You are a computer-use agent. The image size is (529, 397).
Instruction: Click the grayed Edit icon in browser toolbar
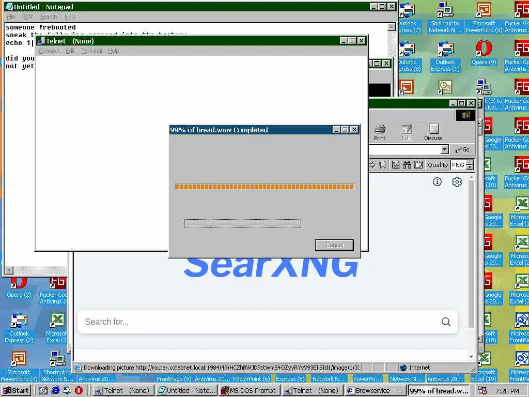tap(407, 132)
